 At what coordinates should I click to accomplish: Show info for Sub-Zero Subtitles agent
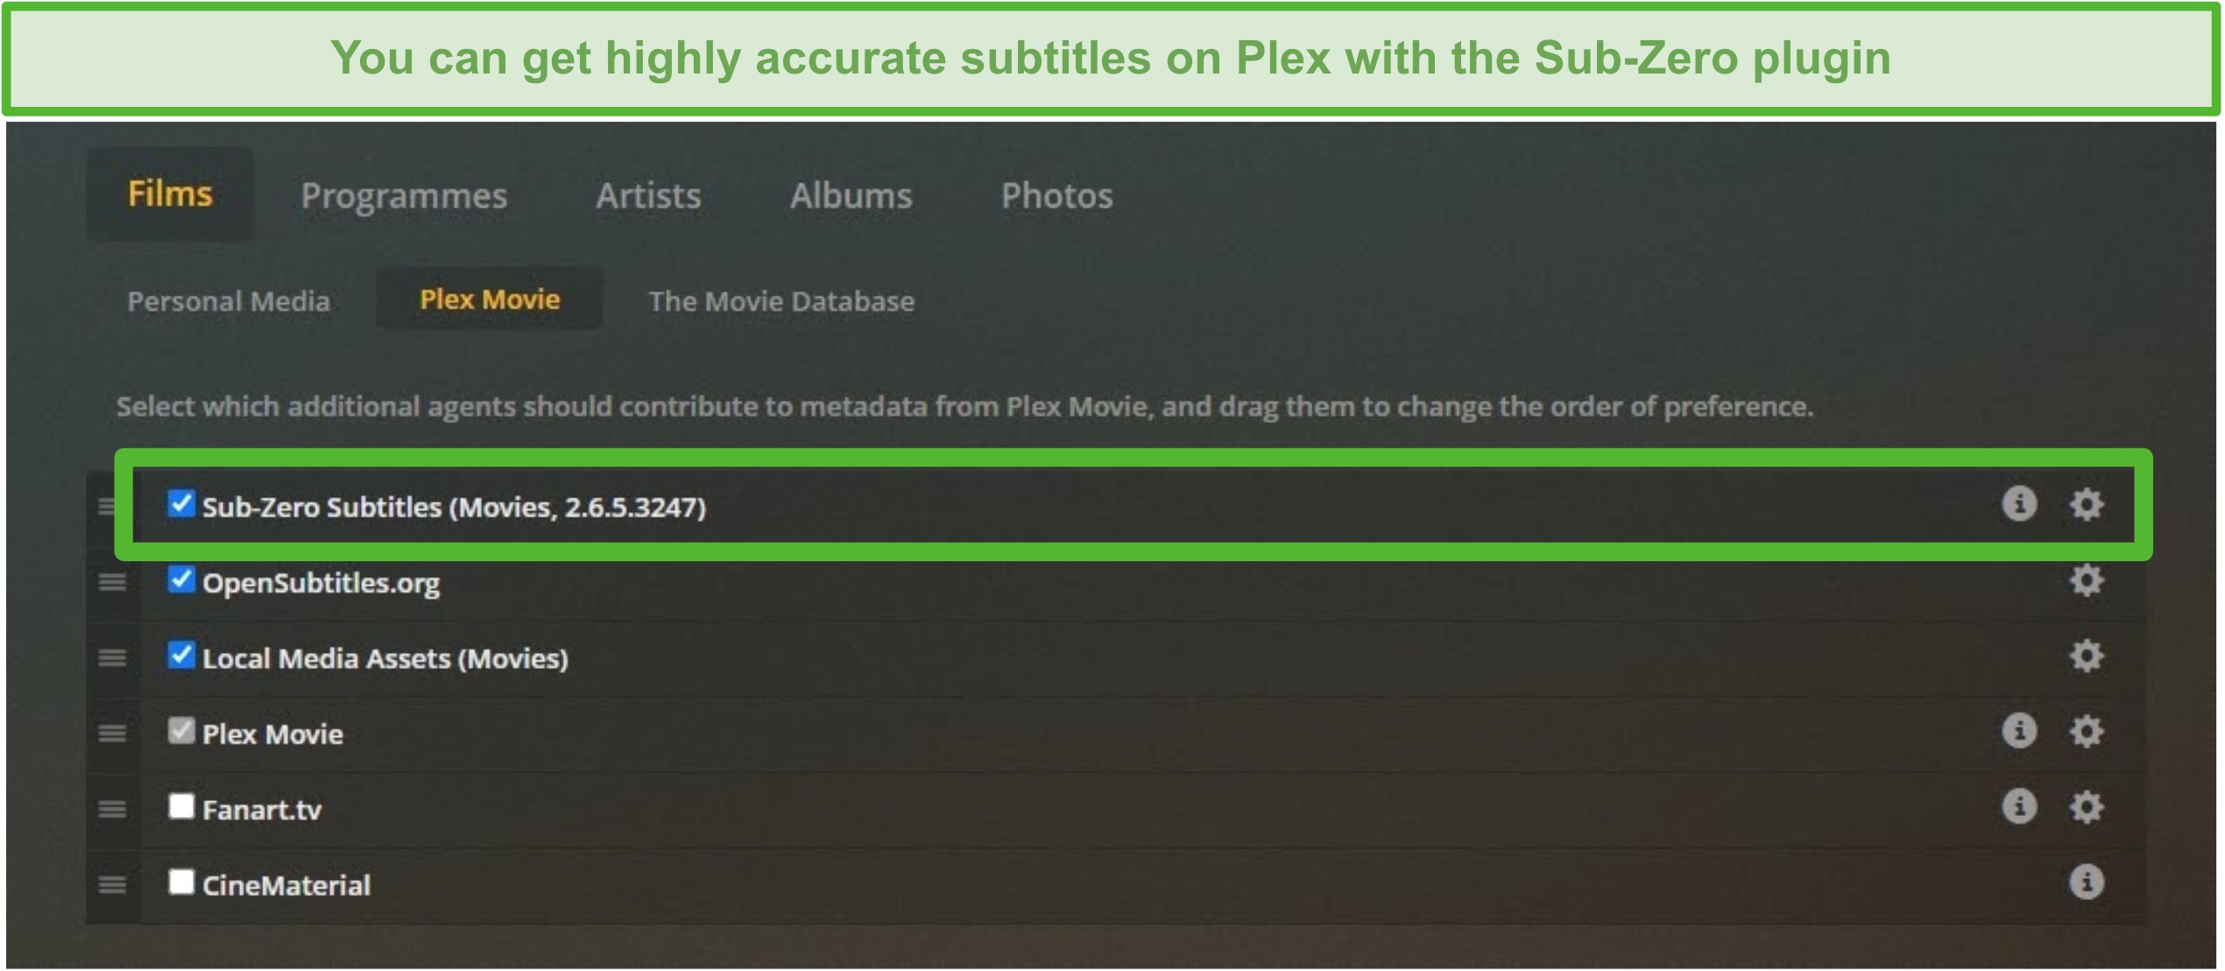[2019, 504]
